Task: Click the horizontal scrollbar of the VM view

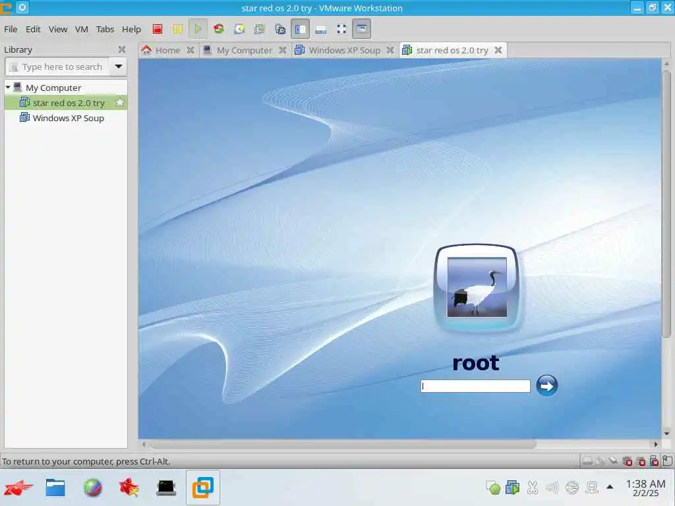Action: (x=342, y=444)
